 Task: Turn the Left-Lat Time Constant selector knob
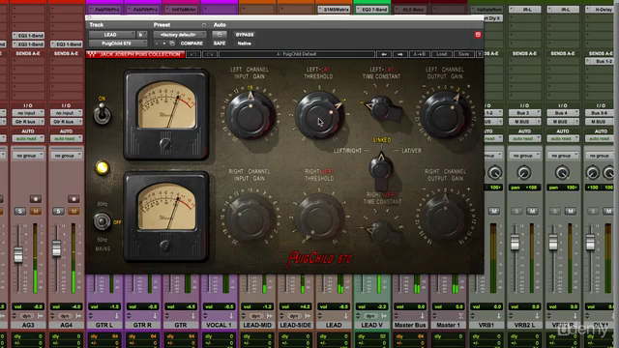(382, 108)
